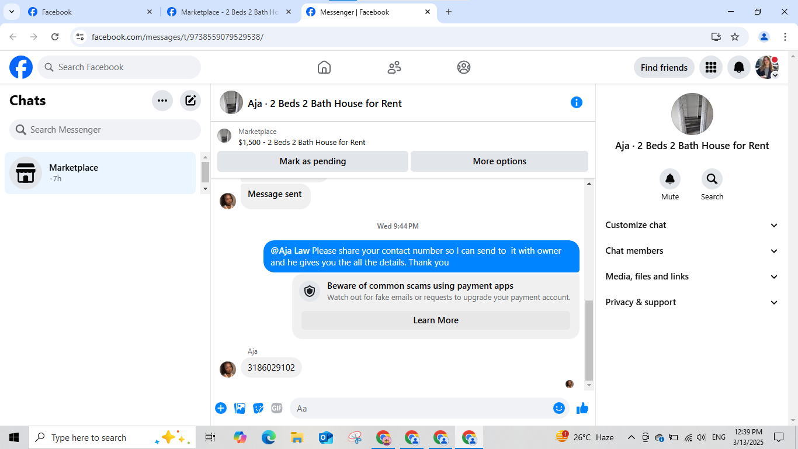Screen dimensions: 798x449
Task: Click the @Aja Law mention
Action: click(290, 251)
